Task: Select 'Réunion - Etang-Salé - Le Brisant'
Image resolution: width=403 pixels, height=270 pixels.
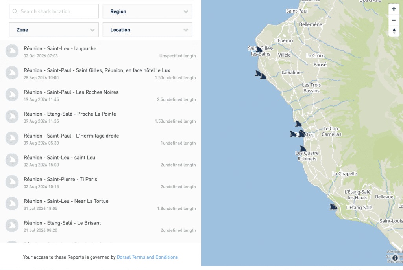Action: tap(62, 223)
